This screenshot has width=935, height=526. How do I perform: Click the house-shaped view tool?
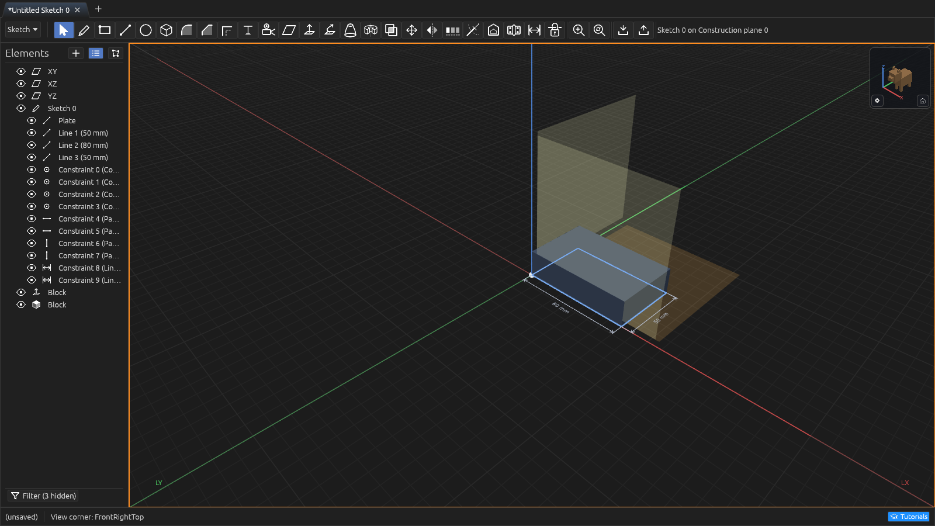[493, 30]
